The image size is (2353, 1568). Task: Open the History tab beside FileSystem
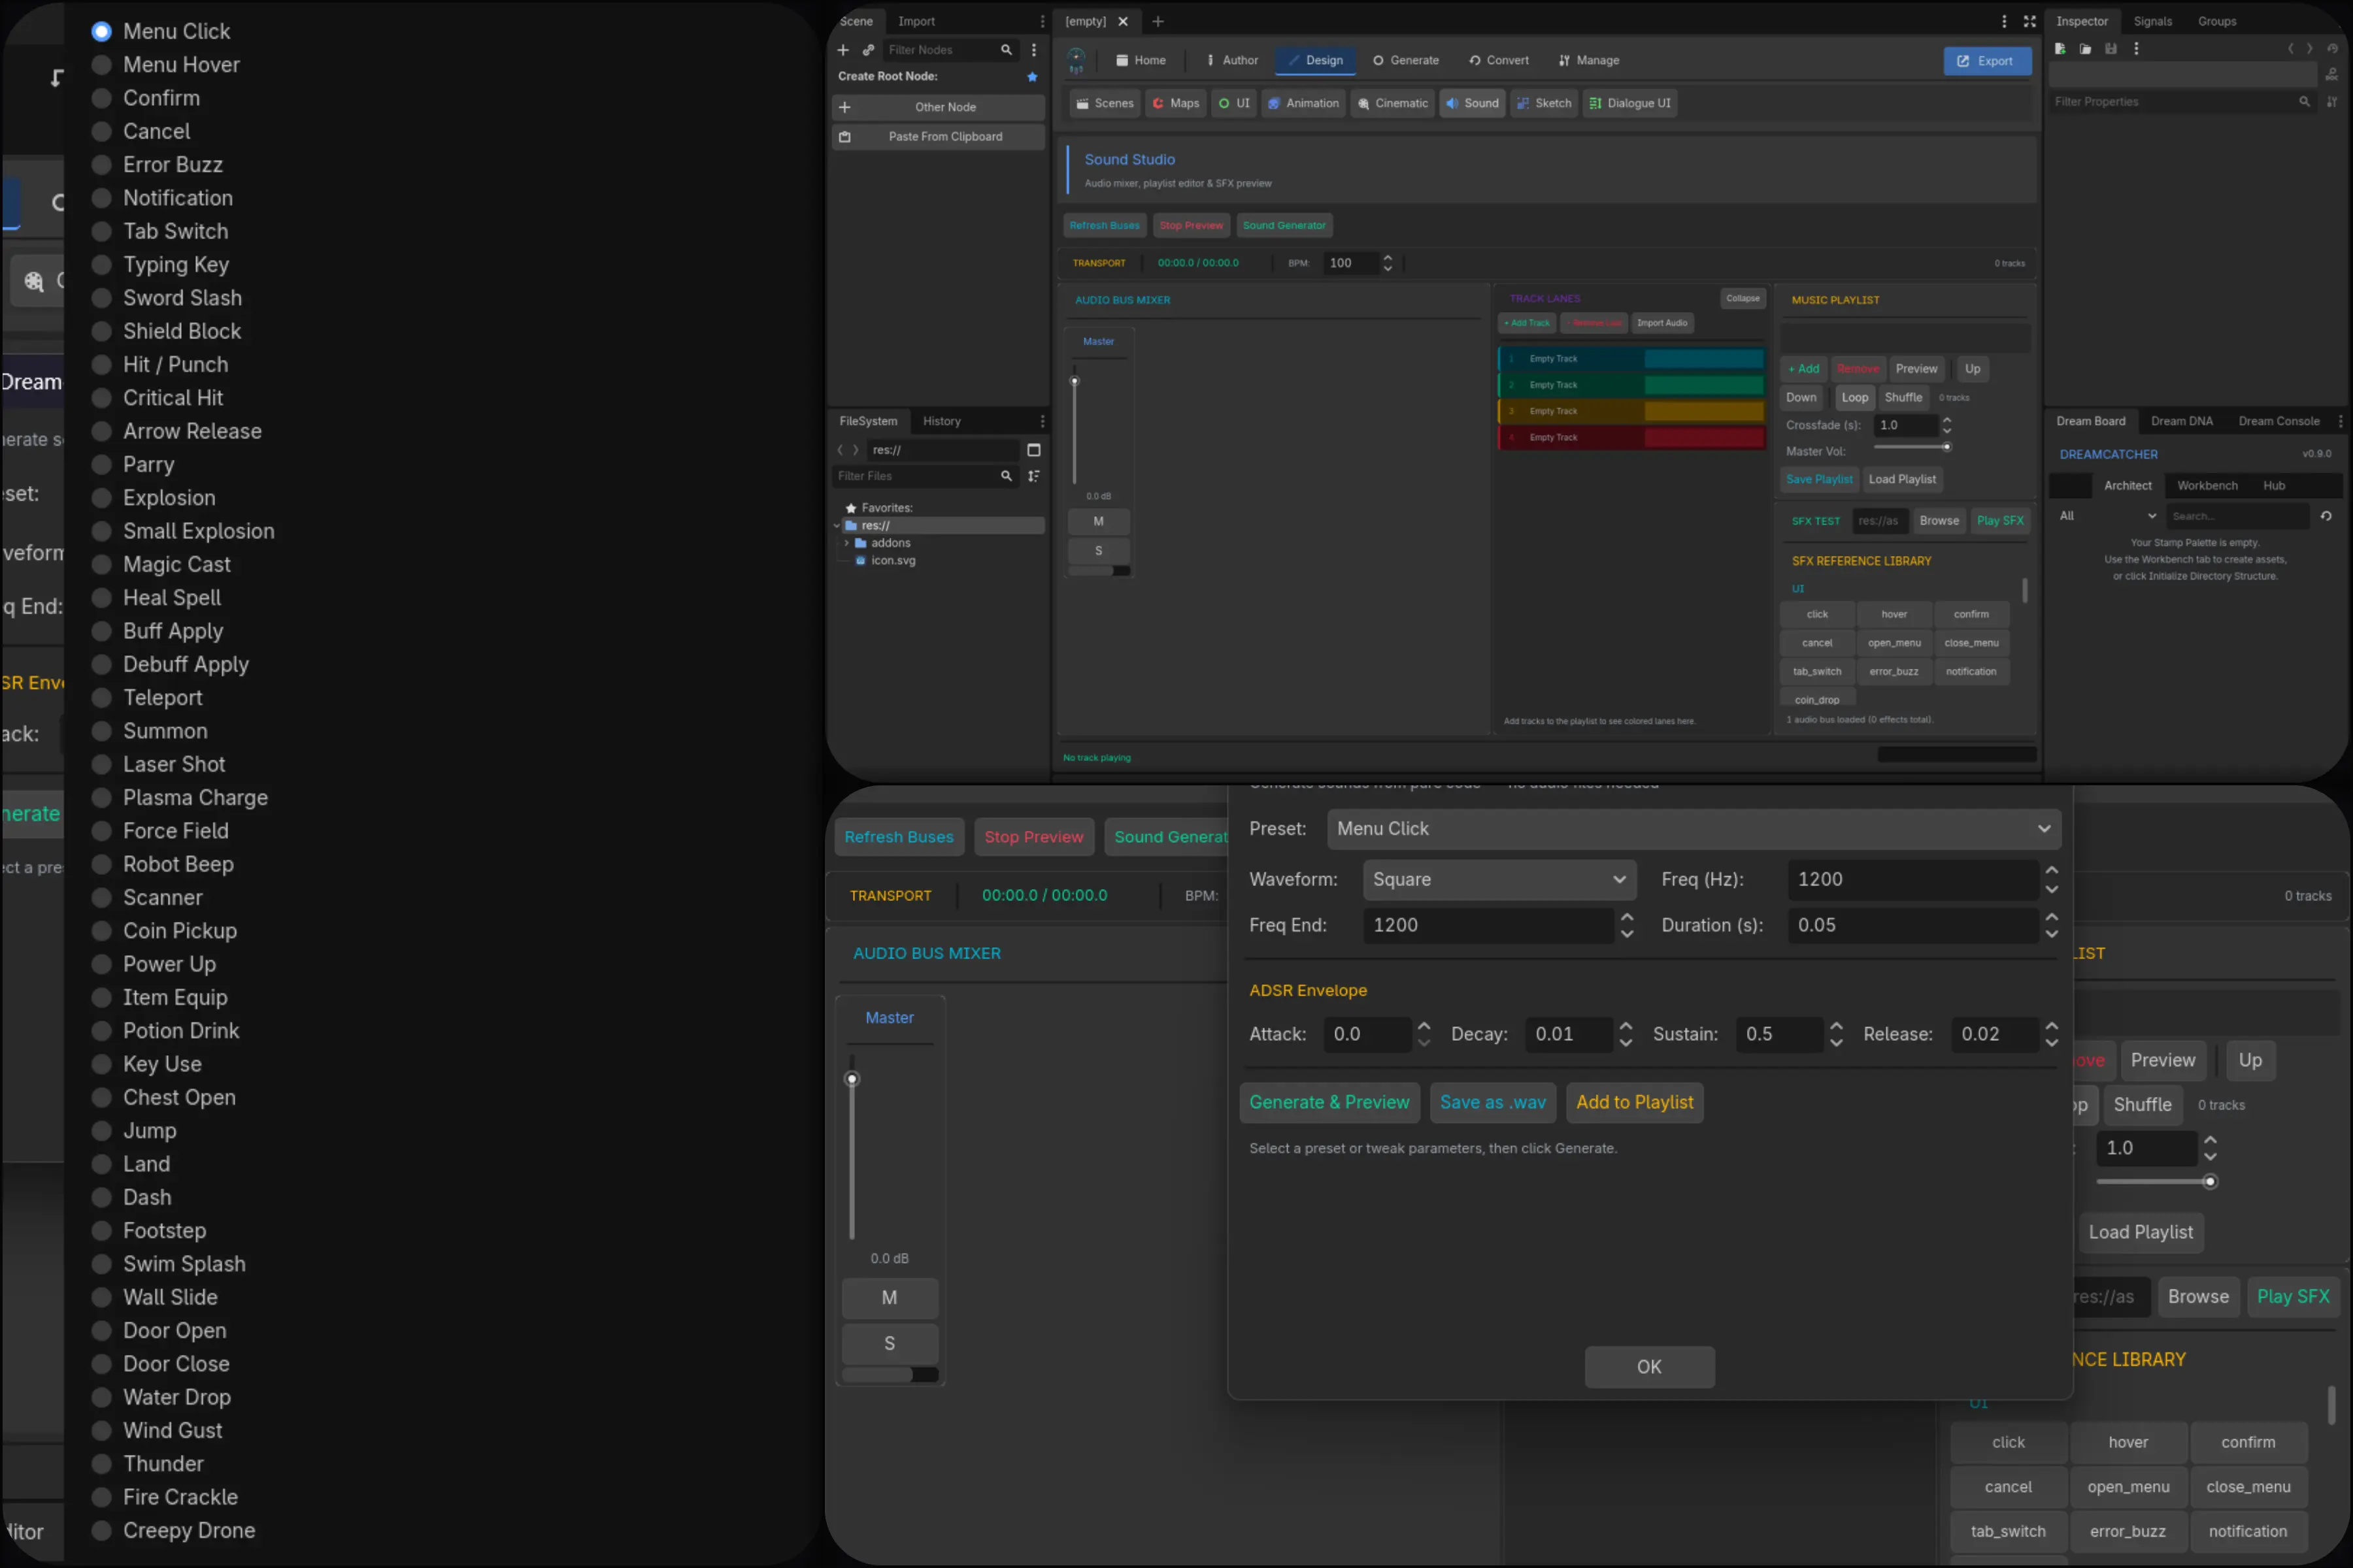pyautogui.click(x=941, y=421)
